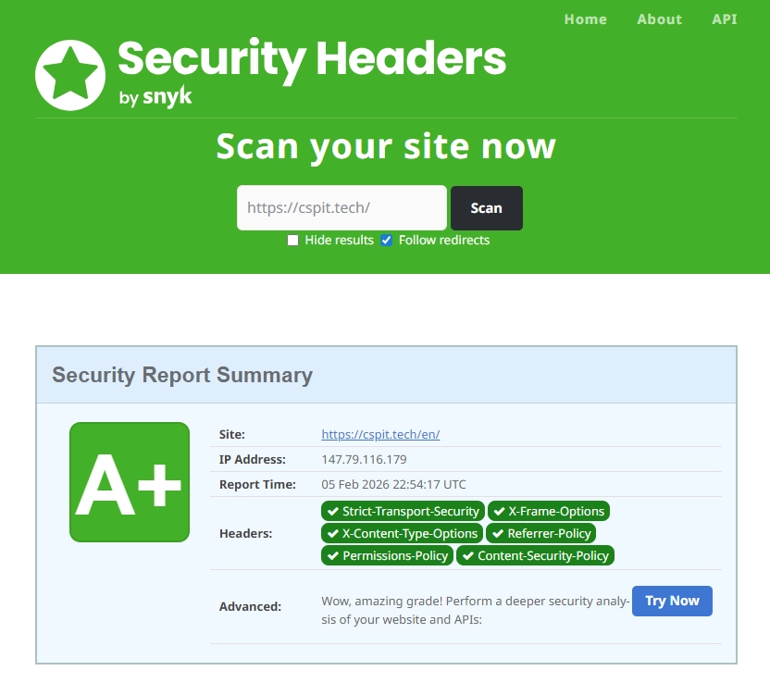Click the A+ grade badge
This screenshot has width=770, height=683.
click(129, 482)
